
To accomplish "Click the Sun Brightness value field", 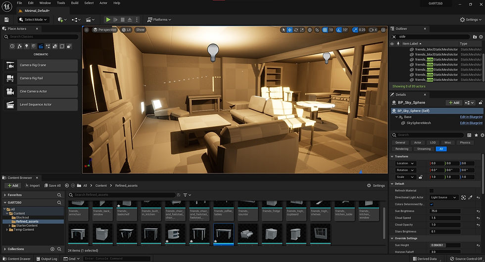I will coord(445,211).
